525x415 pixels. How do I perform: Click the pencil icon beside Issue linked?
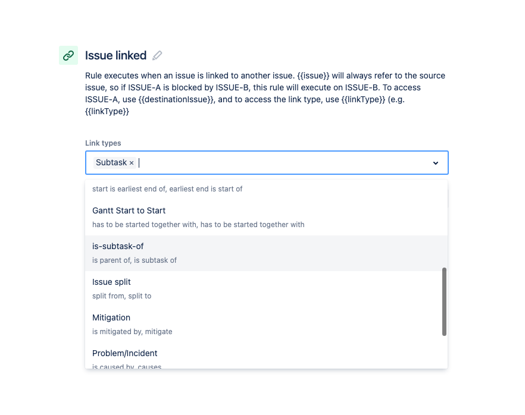click(157, 55)
